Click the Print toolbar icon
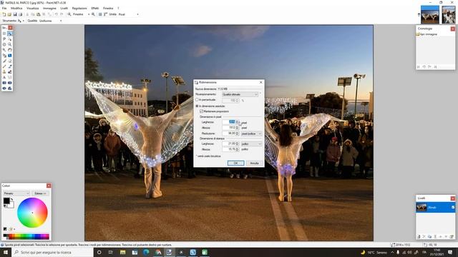This screenshot has height=257, width=458. click(21, 14)
